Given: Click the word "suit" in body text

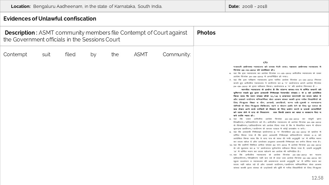Looking at the screenshot, I should pos(47,54).
